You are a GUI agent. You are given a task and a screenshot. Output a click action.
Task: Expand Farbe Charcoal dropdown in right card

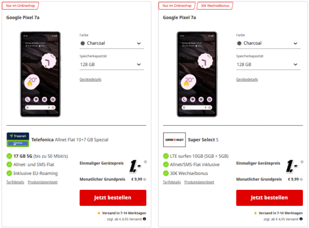pos(268,43)
